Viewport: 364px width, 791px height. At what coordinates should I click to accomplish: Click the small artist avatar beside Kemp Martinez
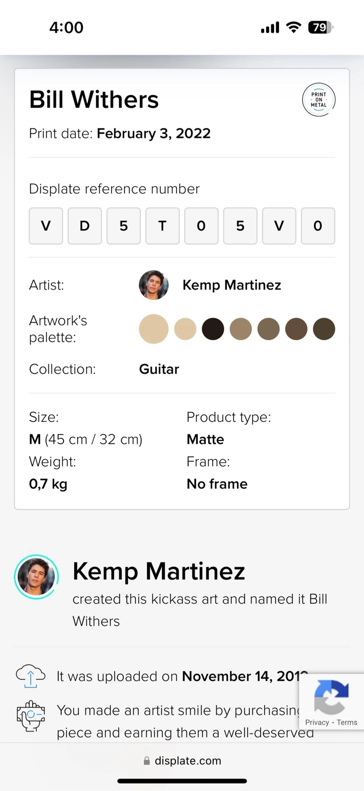pos(153,285)
